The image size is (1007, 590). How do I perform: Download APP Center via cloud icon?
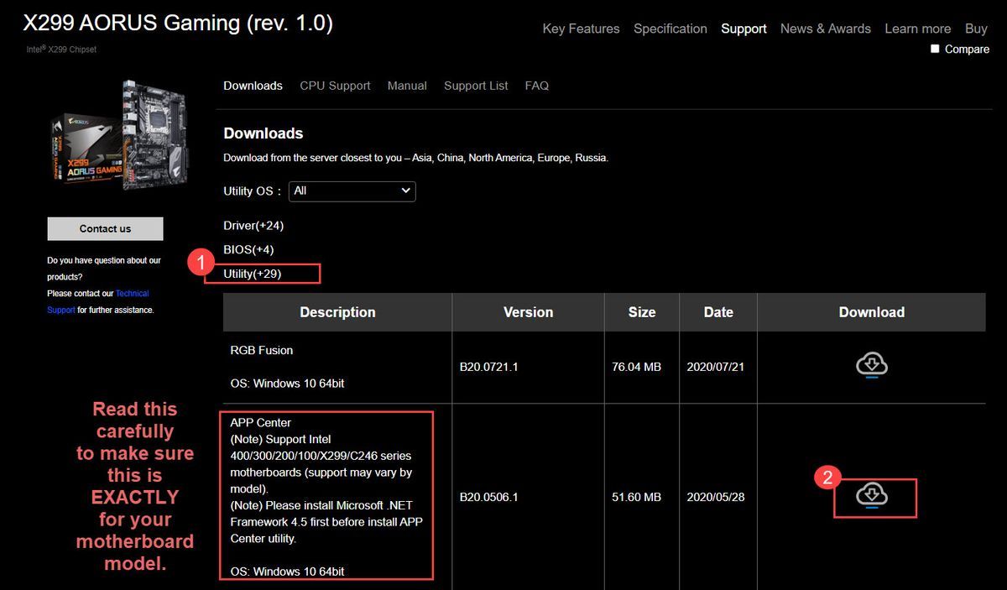click(872, 496)
